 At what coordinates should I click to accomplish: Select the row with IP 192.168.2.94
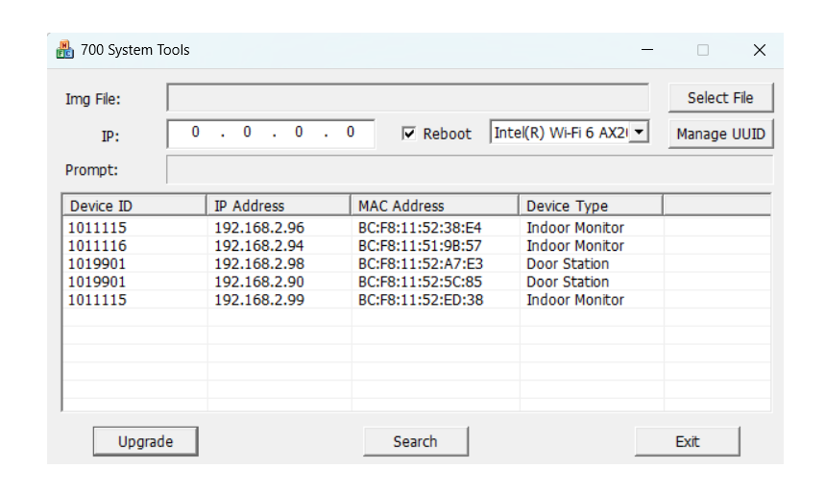point(417,246)
